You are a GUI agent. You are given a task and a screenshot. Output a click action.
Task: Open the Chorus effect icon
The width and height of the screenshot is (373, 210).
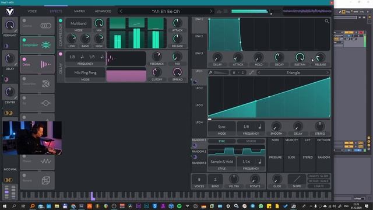click(45, 26)
